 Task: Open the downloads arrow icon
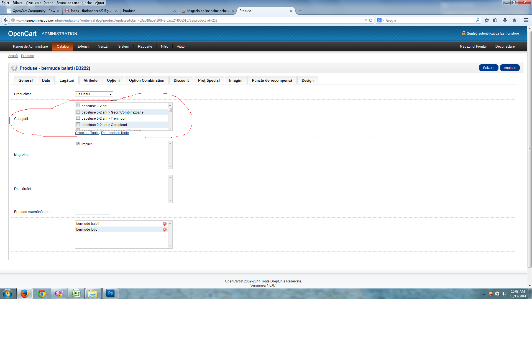click(x=505, y=20)
